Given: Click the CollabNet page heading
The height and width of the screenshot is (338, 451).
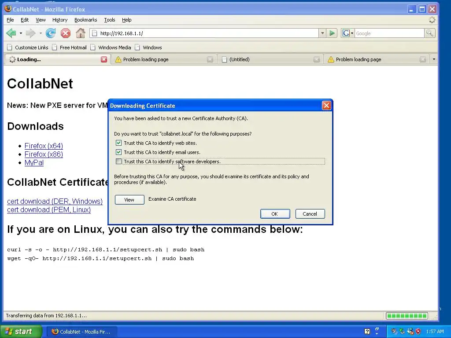Looking at the screenshot, I should click(40, 84).
